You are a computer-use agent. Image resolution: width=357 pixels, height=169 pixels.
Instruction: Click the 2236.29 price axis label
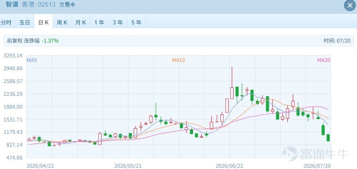pos(13,94)
